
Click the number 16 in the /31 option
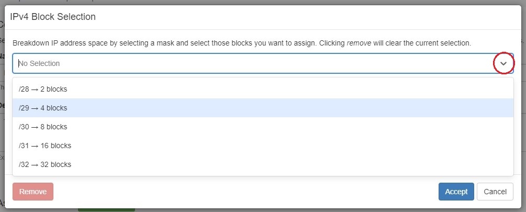tap(44, 146)
